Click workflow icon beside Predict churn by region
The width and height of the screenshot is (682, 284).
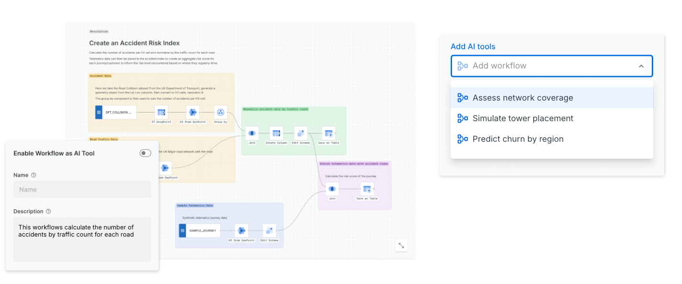click(x=463, y=139)
